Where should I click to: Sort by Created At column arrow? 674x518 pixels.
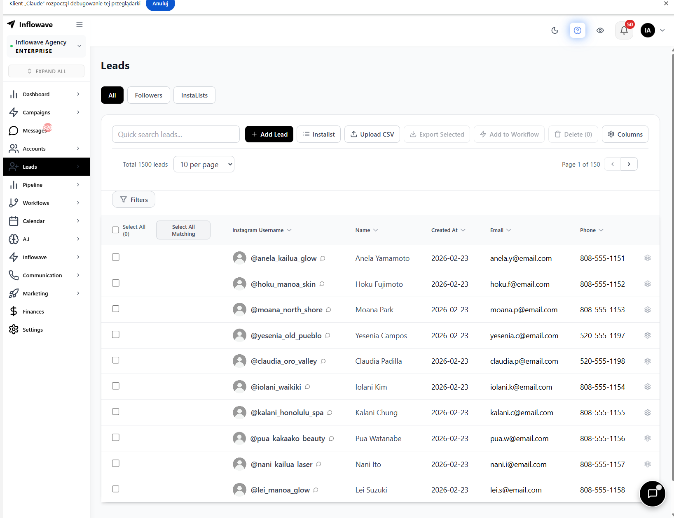pyautogui.click(x=463, y=230)
